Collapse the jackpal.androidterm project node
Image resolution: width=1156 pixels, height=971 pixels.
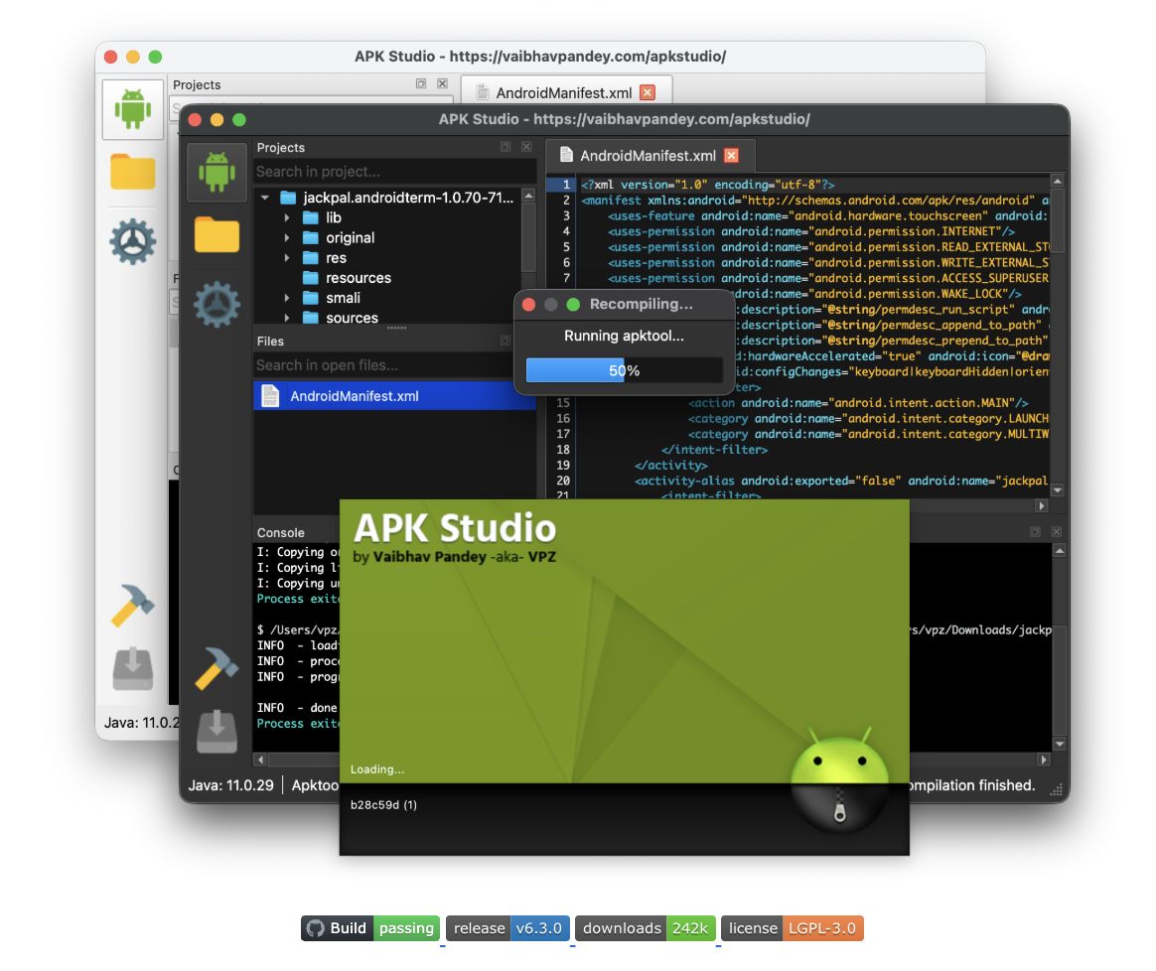click(265, 197)
